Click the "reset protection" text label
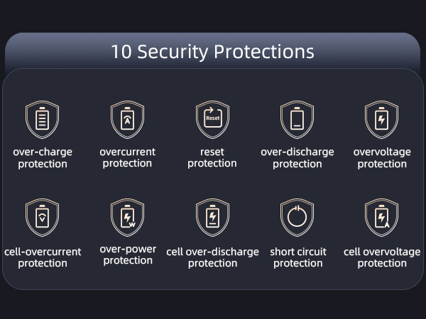The image size is (426, 319). (212, 157)
